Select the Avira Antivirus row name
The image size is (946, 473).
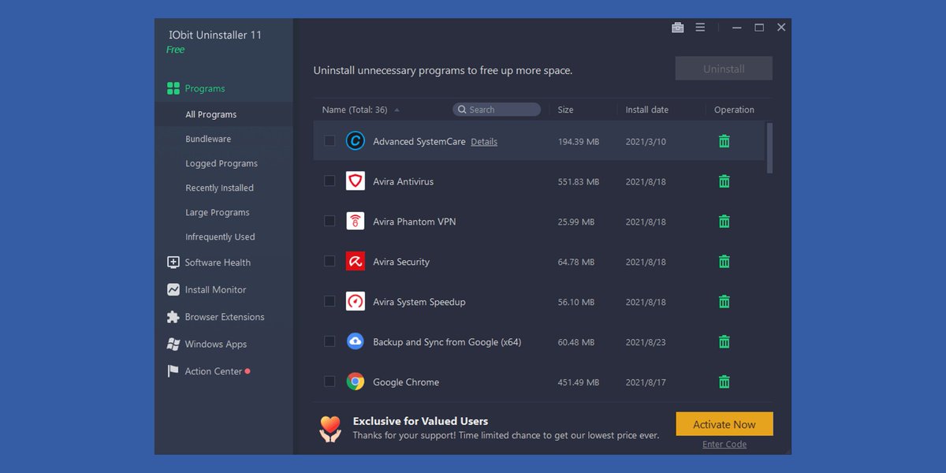(403, 181)
